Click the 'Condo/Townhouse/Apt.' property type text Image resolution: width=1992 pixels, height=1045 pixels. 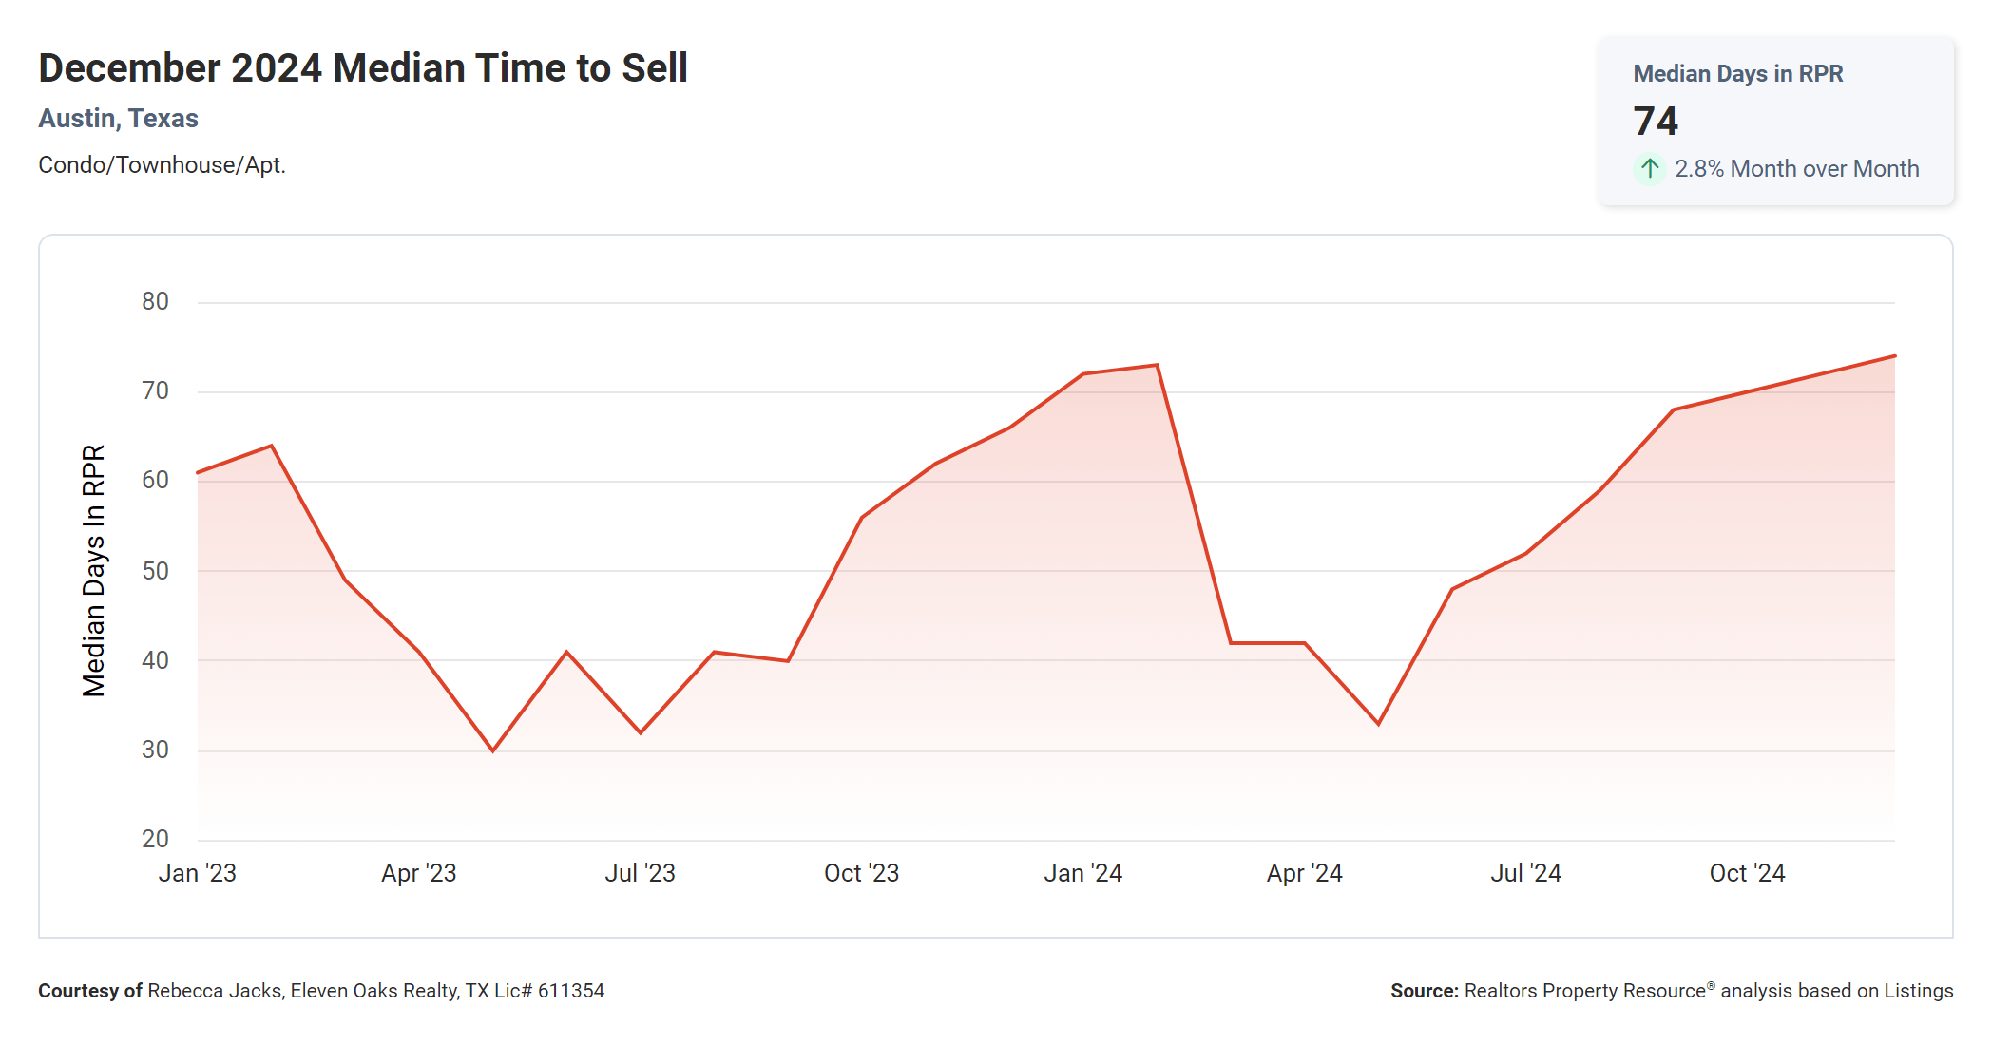162,165
